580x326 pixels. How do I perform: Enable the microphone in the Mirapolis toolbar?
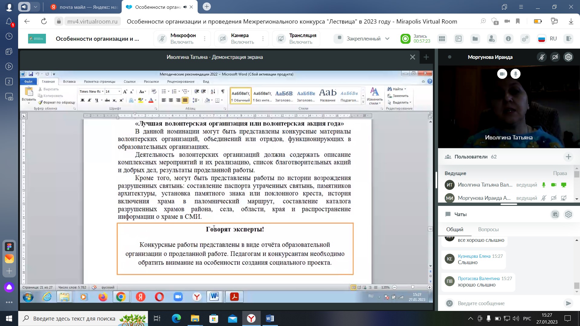point(162,39)
